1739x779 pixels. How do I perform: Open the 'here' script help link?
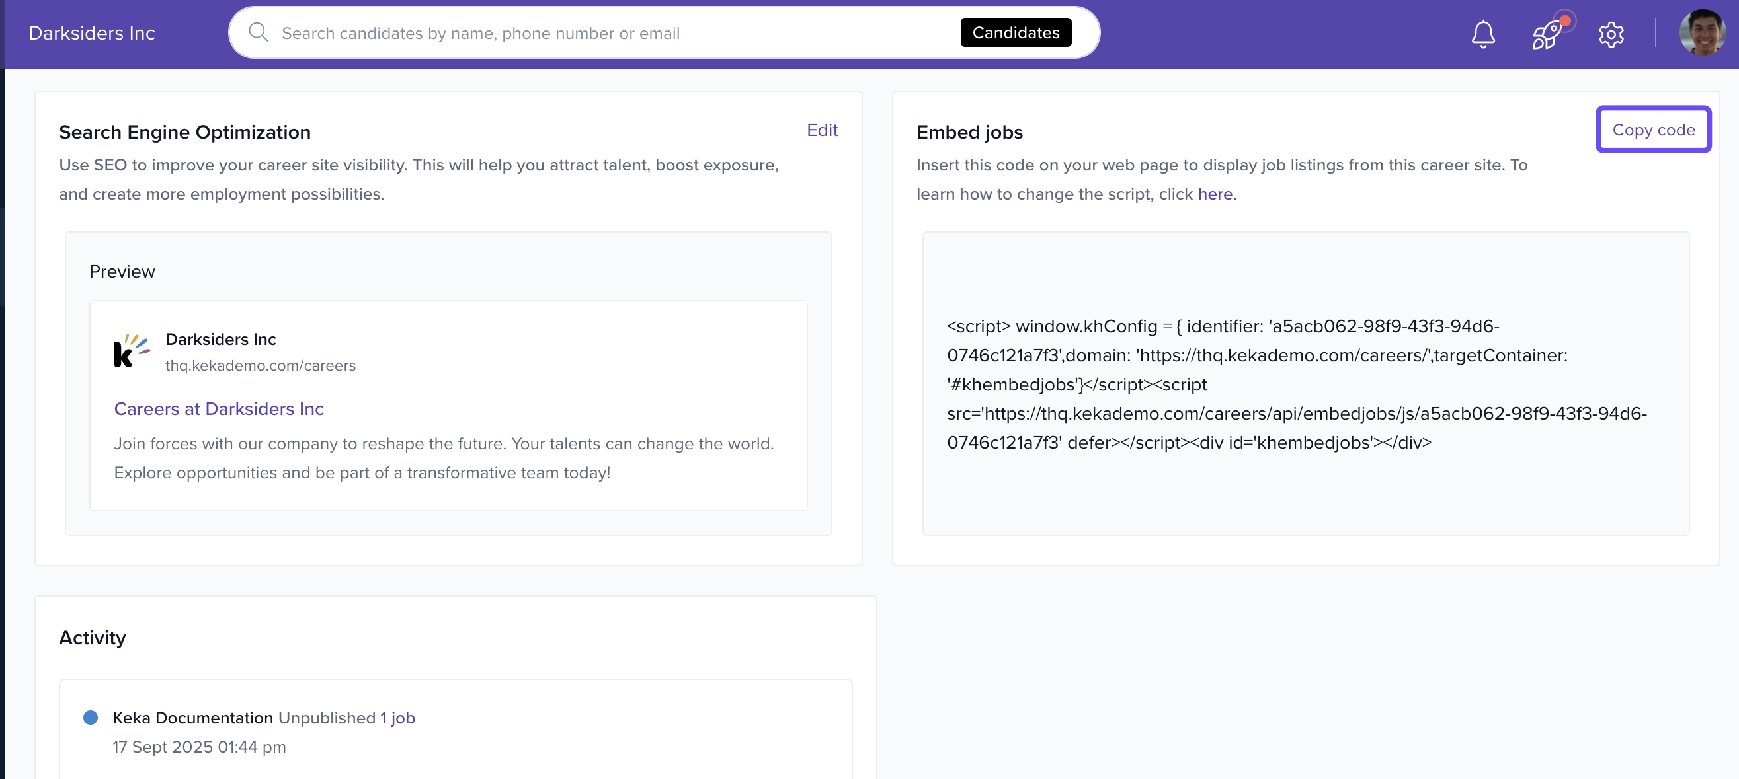tap(1216, 194)
